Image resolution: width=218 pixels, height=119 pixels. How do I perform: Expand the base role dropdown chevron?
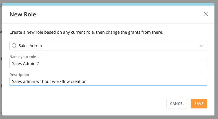point(202,46)
